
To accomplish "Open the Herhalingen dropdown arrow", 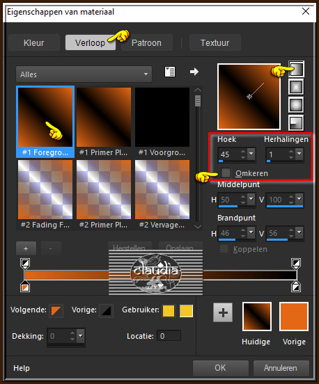I will pyautogui.click(x=299, y=154).
